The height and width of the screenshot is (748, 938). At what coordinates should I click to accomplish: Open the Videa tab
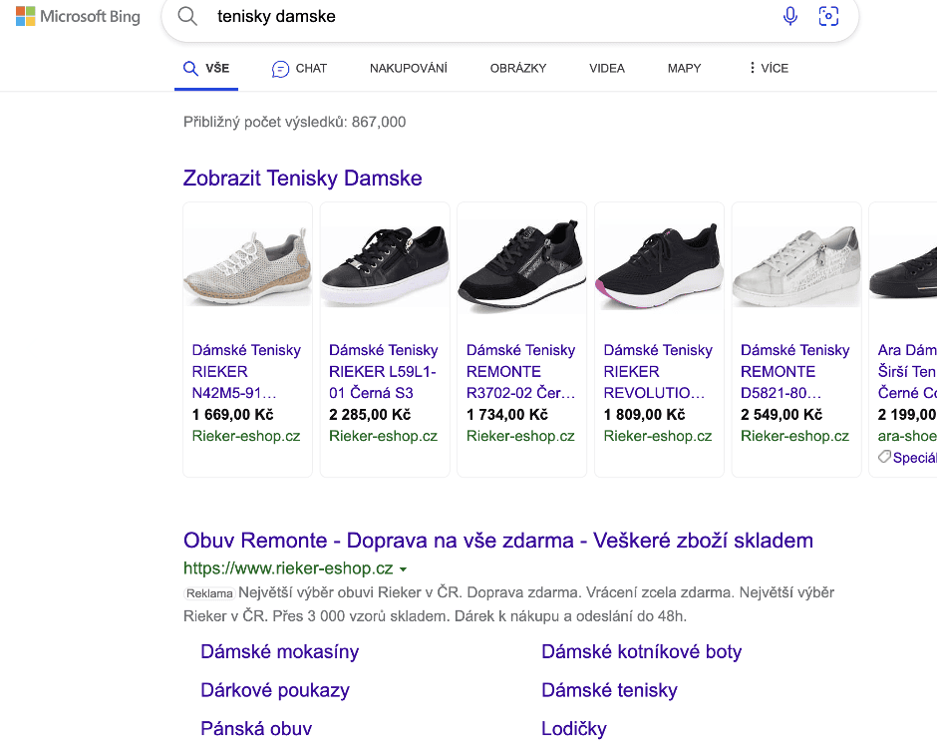click(x=606, y=69)
